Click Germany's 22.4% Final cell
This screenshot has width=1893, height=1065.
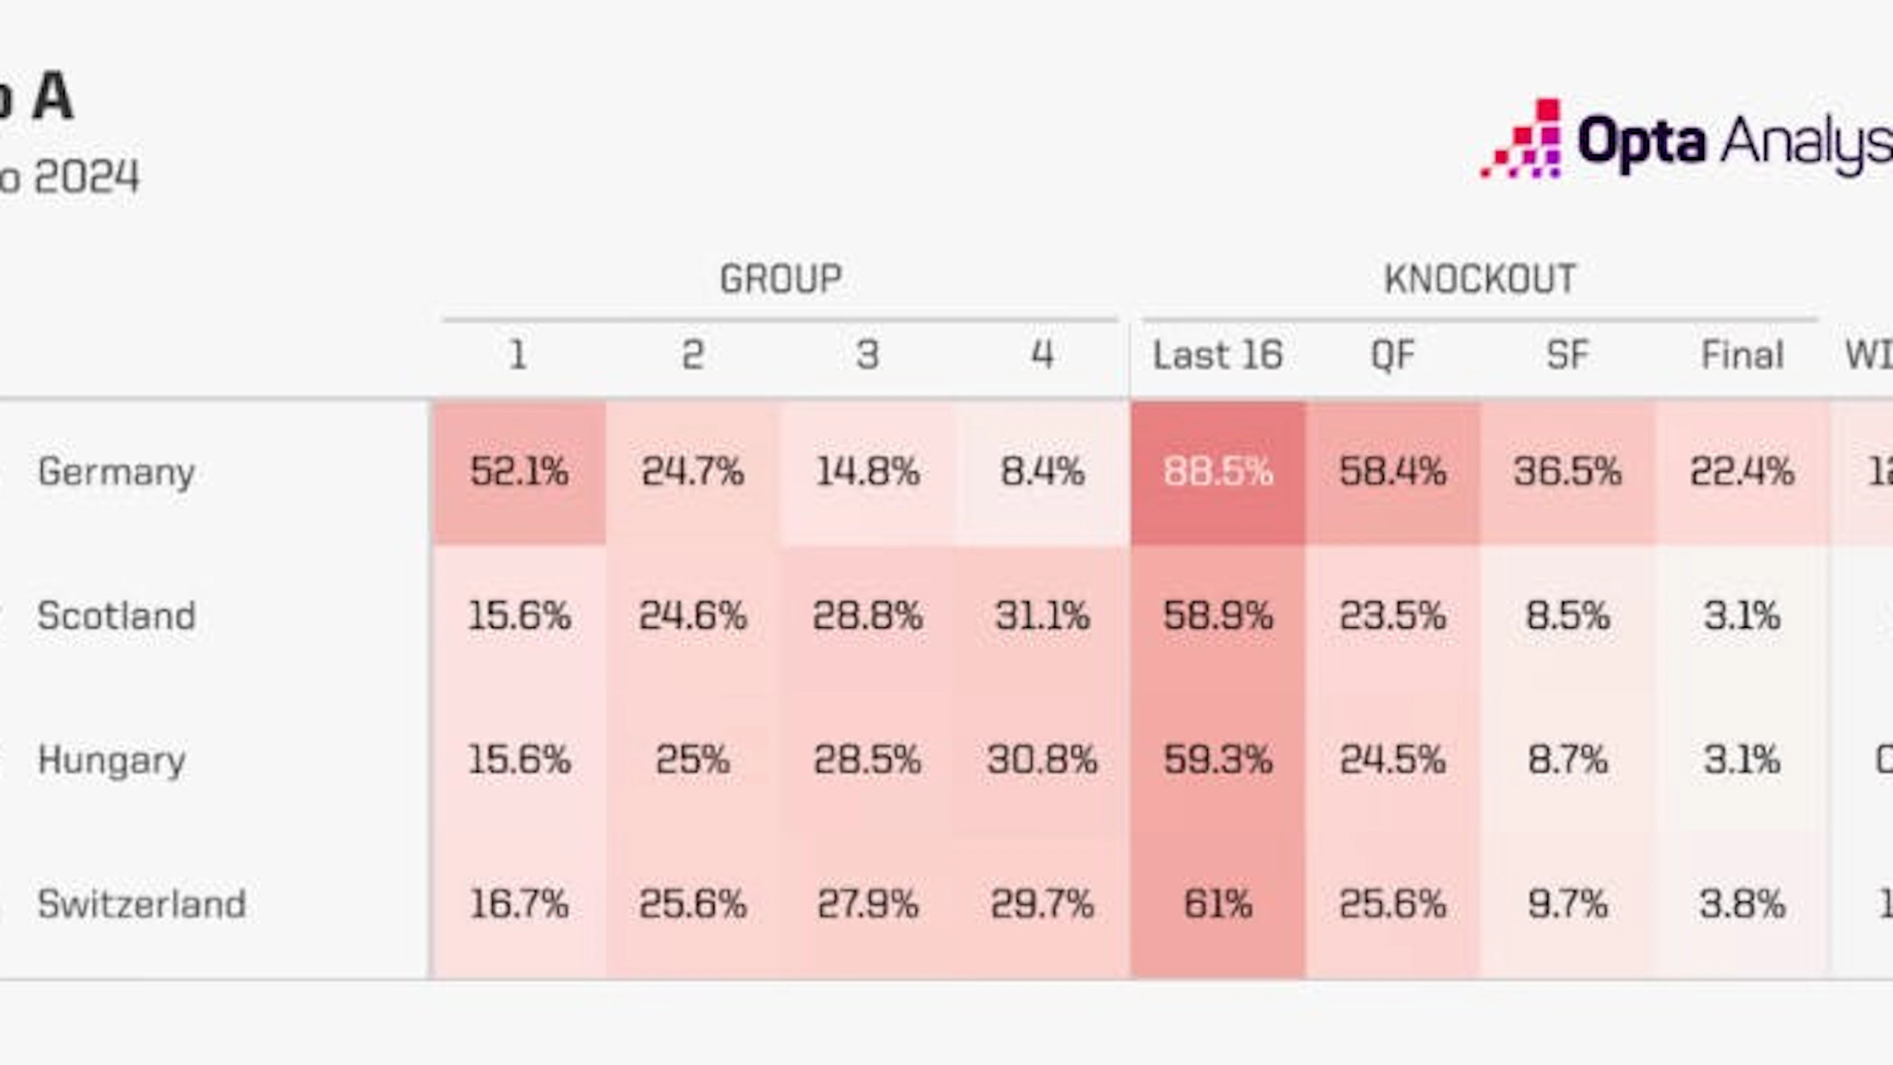(1742, 473)
